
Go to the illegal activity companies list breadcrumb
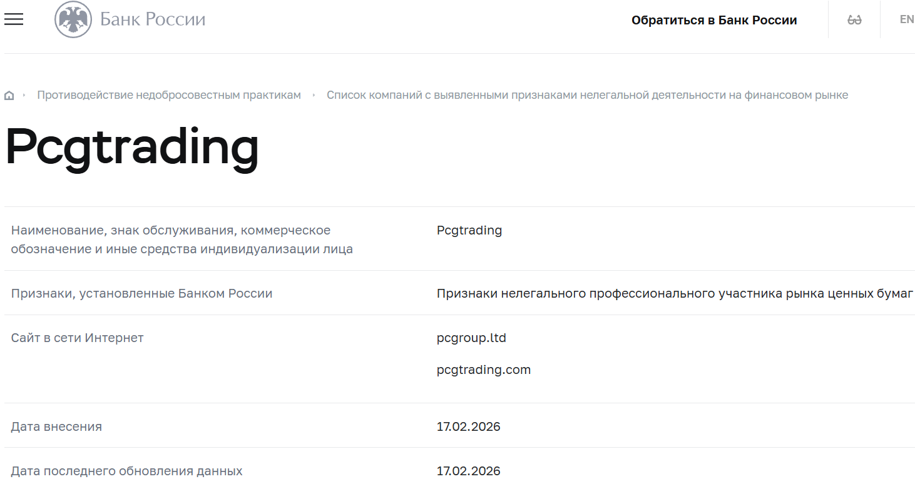[x=588, y=94]
